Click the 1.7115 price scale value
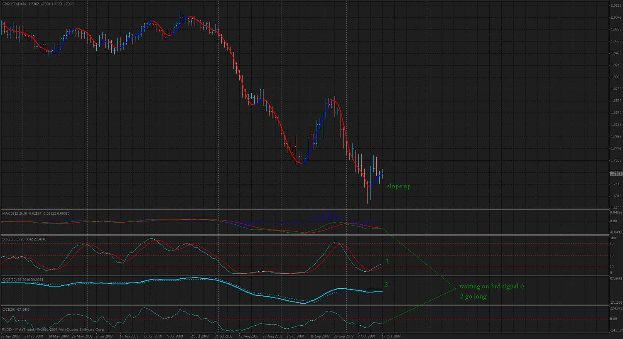The width and height of the screenshot is (623, 339). click(616, 184)
